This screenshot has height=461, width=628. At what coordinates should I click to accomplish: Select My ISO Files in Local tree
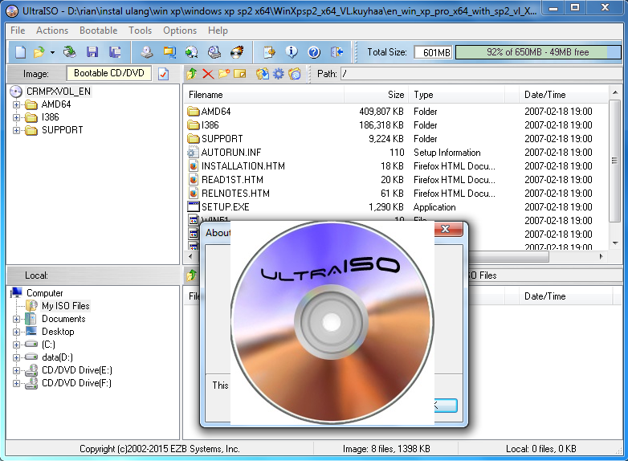[66, 306]
